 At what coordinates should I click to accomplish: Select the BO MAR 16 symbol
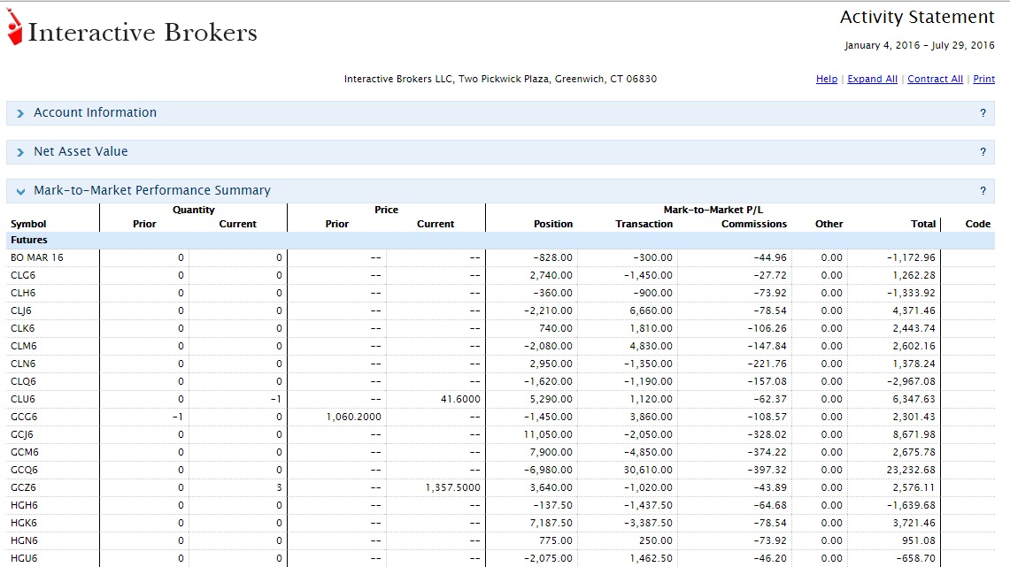[36, 257]
